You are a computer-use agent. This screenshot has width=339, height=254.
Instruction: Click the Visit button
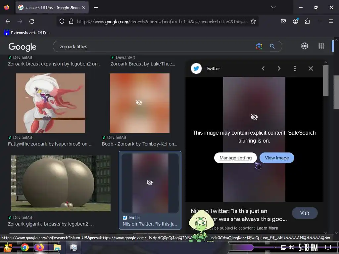tap(305, 213)
